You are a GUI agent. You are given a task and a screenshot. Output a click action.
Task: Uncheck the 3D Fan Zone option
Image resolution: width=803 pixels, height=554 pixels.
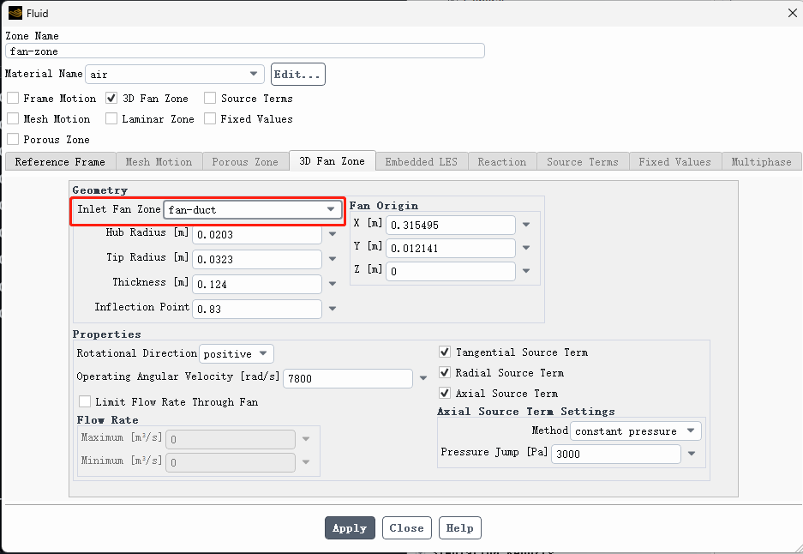point(111,98)
